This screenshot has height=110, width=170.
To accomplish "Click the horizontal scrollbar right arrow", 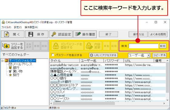I will click(164, 103).
